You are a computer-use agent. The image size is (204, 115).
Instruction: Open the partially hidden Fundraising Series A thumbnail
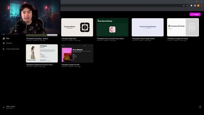click(42, 35)
